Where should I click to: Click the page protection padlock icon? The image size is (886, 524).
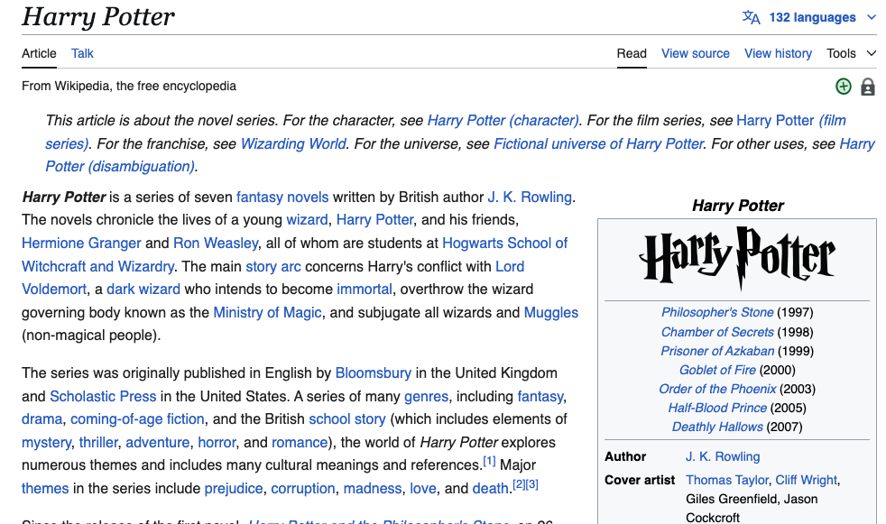pos(867,87)
